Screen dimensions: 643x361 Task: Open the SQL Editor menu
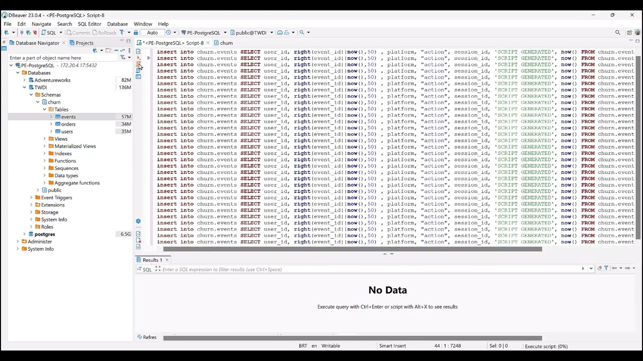click(89, 24)
